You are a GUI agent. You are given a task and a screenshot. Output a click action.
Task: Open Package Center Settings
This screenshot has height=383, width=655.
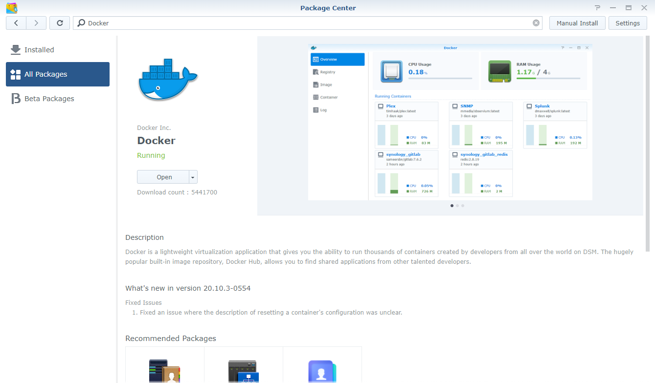tap(628, 23)
